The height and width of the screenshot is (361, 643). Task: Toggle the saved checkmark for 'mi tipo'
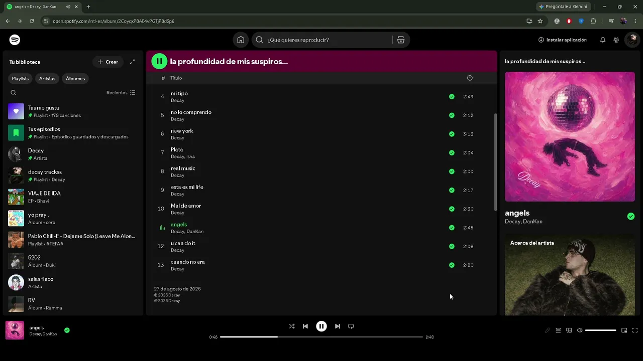click(452, 97)
